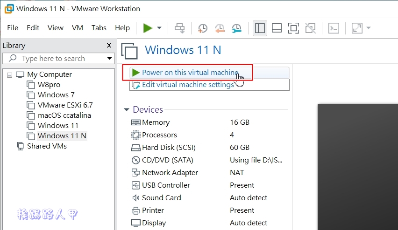This screenshot has width=398, height=230.
Task: Select Shared VMs in the library
Action: pyautogui.click(x=47, y=146)
